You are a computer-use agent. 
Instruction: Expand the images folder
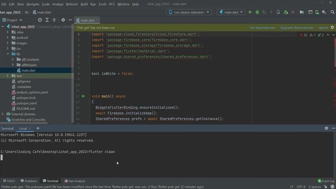click(x=8, y=43)
